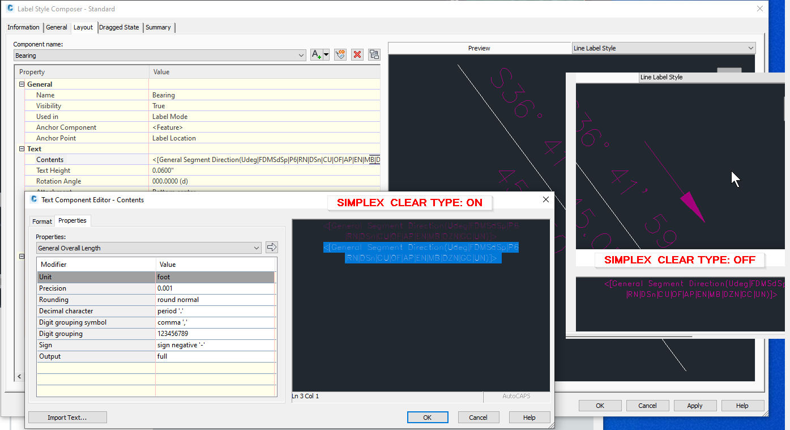This screenshot has width=790, height=430.
Task: Click the Import Text... button
Action: [67, 418]
